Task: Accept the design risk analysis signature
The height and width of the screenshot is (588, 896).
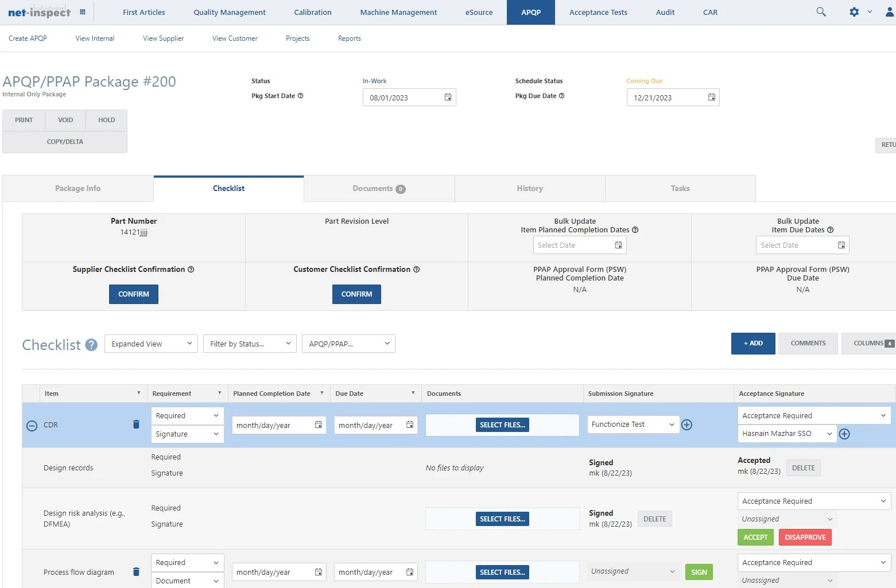Action: coord(755,537)
